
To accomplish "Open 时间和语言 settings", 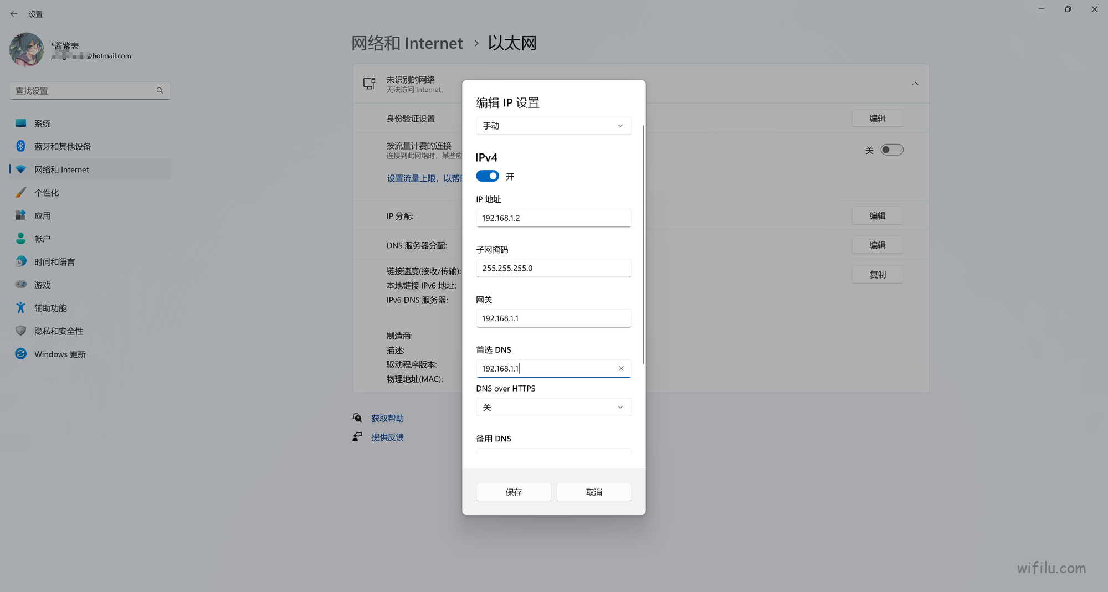I will (90, 262).
